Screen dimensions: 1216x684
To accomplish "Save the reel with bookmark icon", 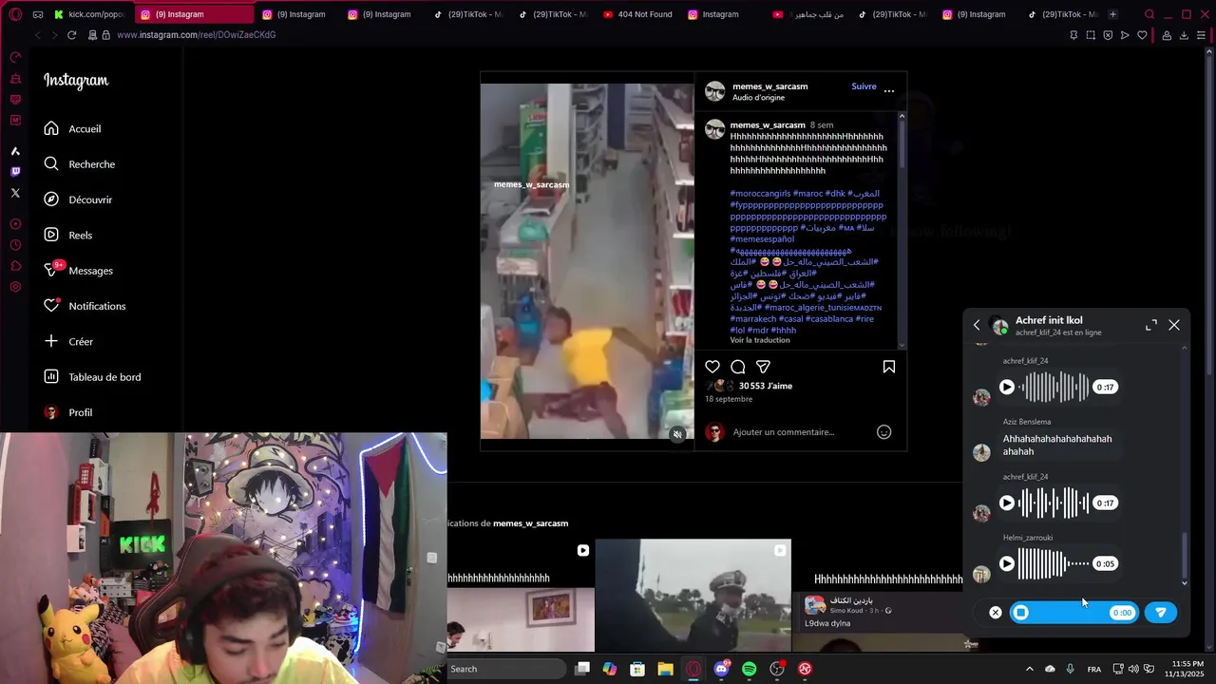I will click(889, 367).
